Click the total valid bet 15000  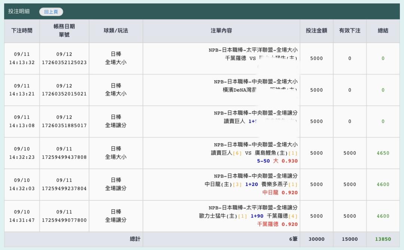coord(350,239)
